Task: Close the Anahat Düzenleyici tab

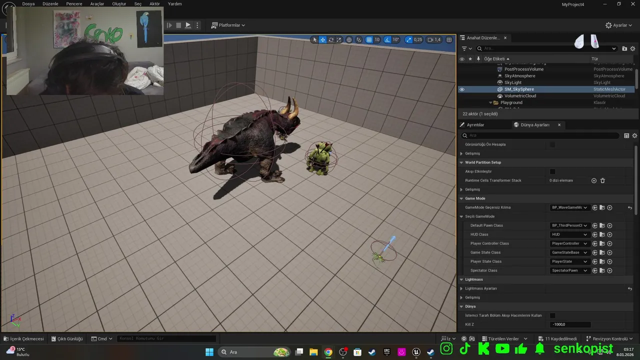Action: click(505, 37)
